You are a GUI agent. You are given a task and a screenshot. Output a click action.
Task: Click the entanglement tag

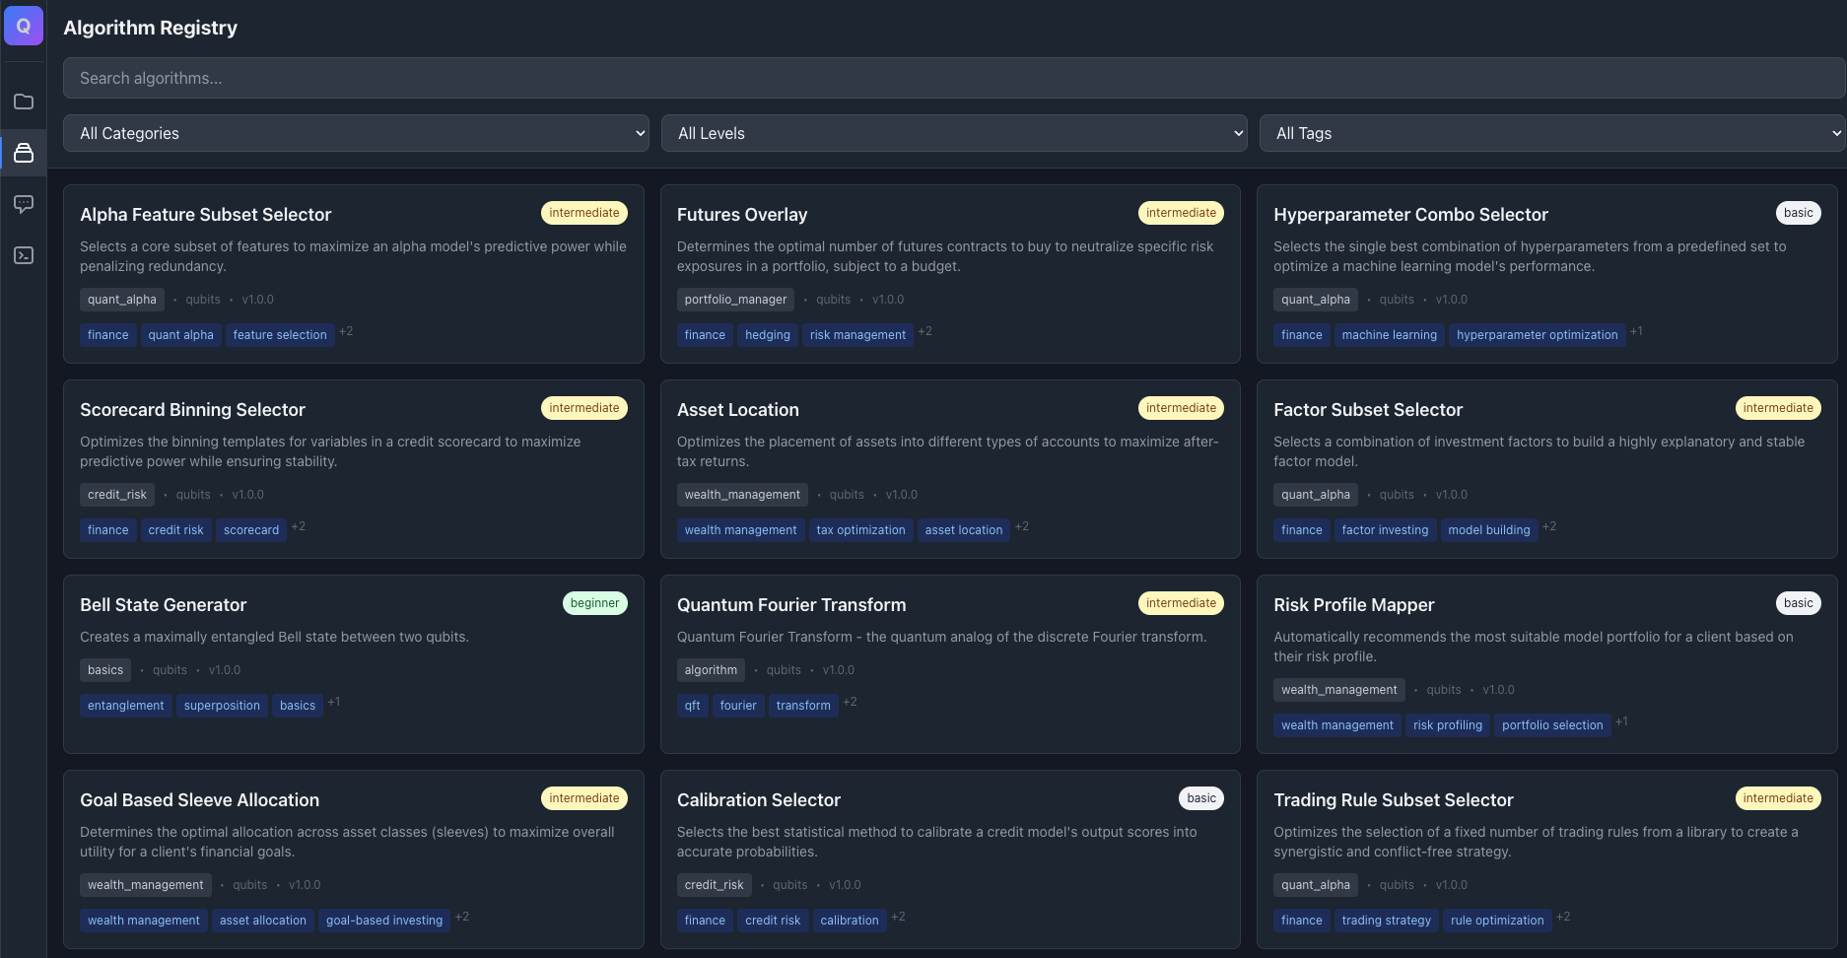(125, 706)
